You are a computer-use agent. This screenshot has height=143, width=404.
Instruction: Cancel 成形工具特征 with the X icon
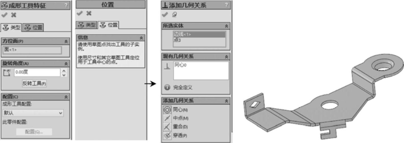(13, 15)
